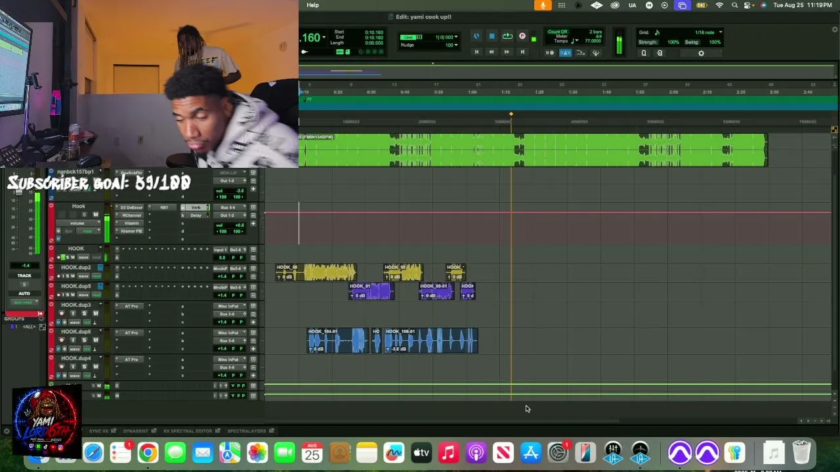Open the AT Pro insert on HOOK.dup3
The image size is (840, 472).
[132, 306]
